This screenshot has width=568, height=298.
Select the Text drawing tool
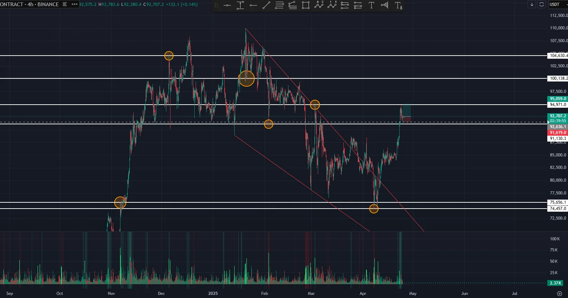[371, 5]
